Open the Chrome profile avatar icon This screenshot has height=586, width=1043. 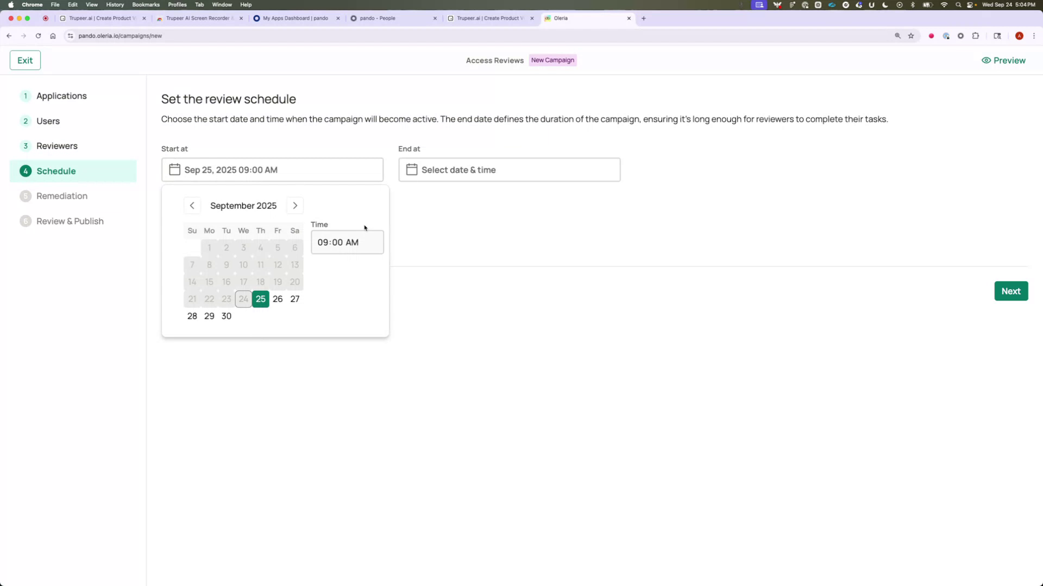click(x=1020, y=36)
